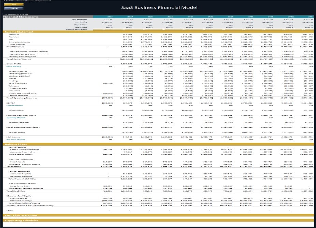Image resolution: width=316 pixels, height=228 pixels.
Task: Select Total Liabilities & Shareholder's Equity label
Action: (x=30, y=206)
